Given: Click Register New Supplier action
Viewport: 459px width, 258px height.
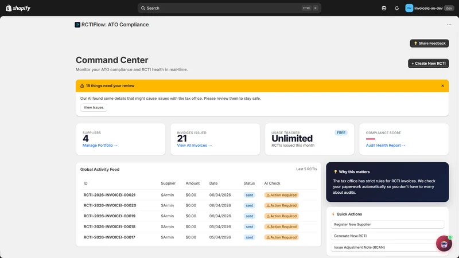Looking at the screenshot, I should pyautogui.click(x=387, y=224).
